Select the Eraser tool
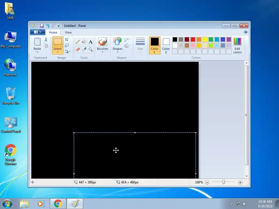Image resolution: width=279 pixels, height=209 pixels. 78,49
